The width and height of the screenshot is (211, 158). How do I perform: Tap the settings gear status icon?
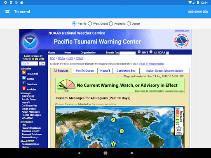[x=5, y=2]
